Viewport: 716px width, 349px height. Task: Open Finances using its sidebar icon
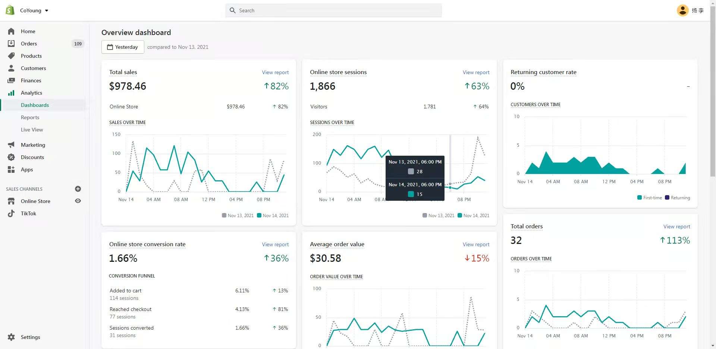(x=11, y=80)
